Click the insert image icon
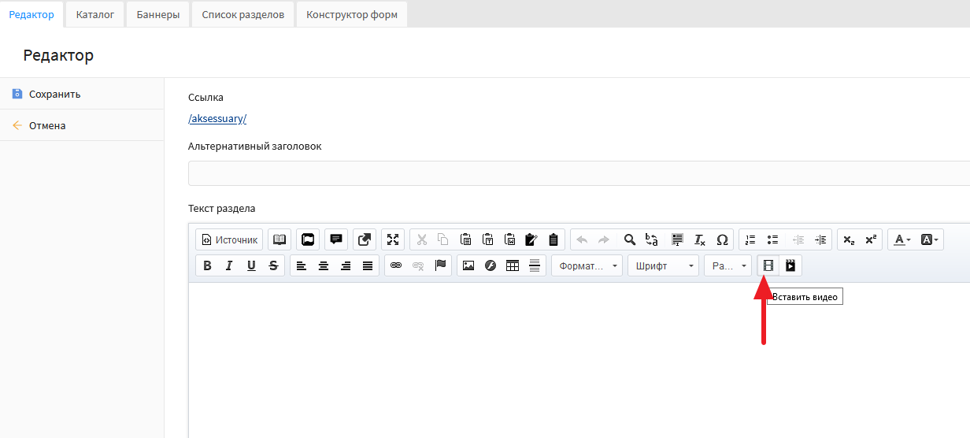Screen dimensions: 970x438 tap(468, 266)
